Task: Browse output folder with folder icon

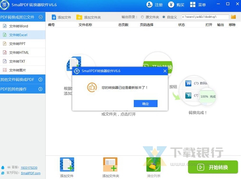Action: tap(233, 17)
